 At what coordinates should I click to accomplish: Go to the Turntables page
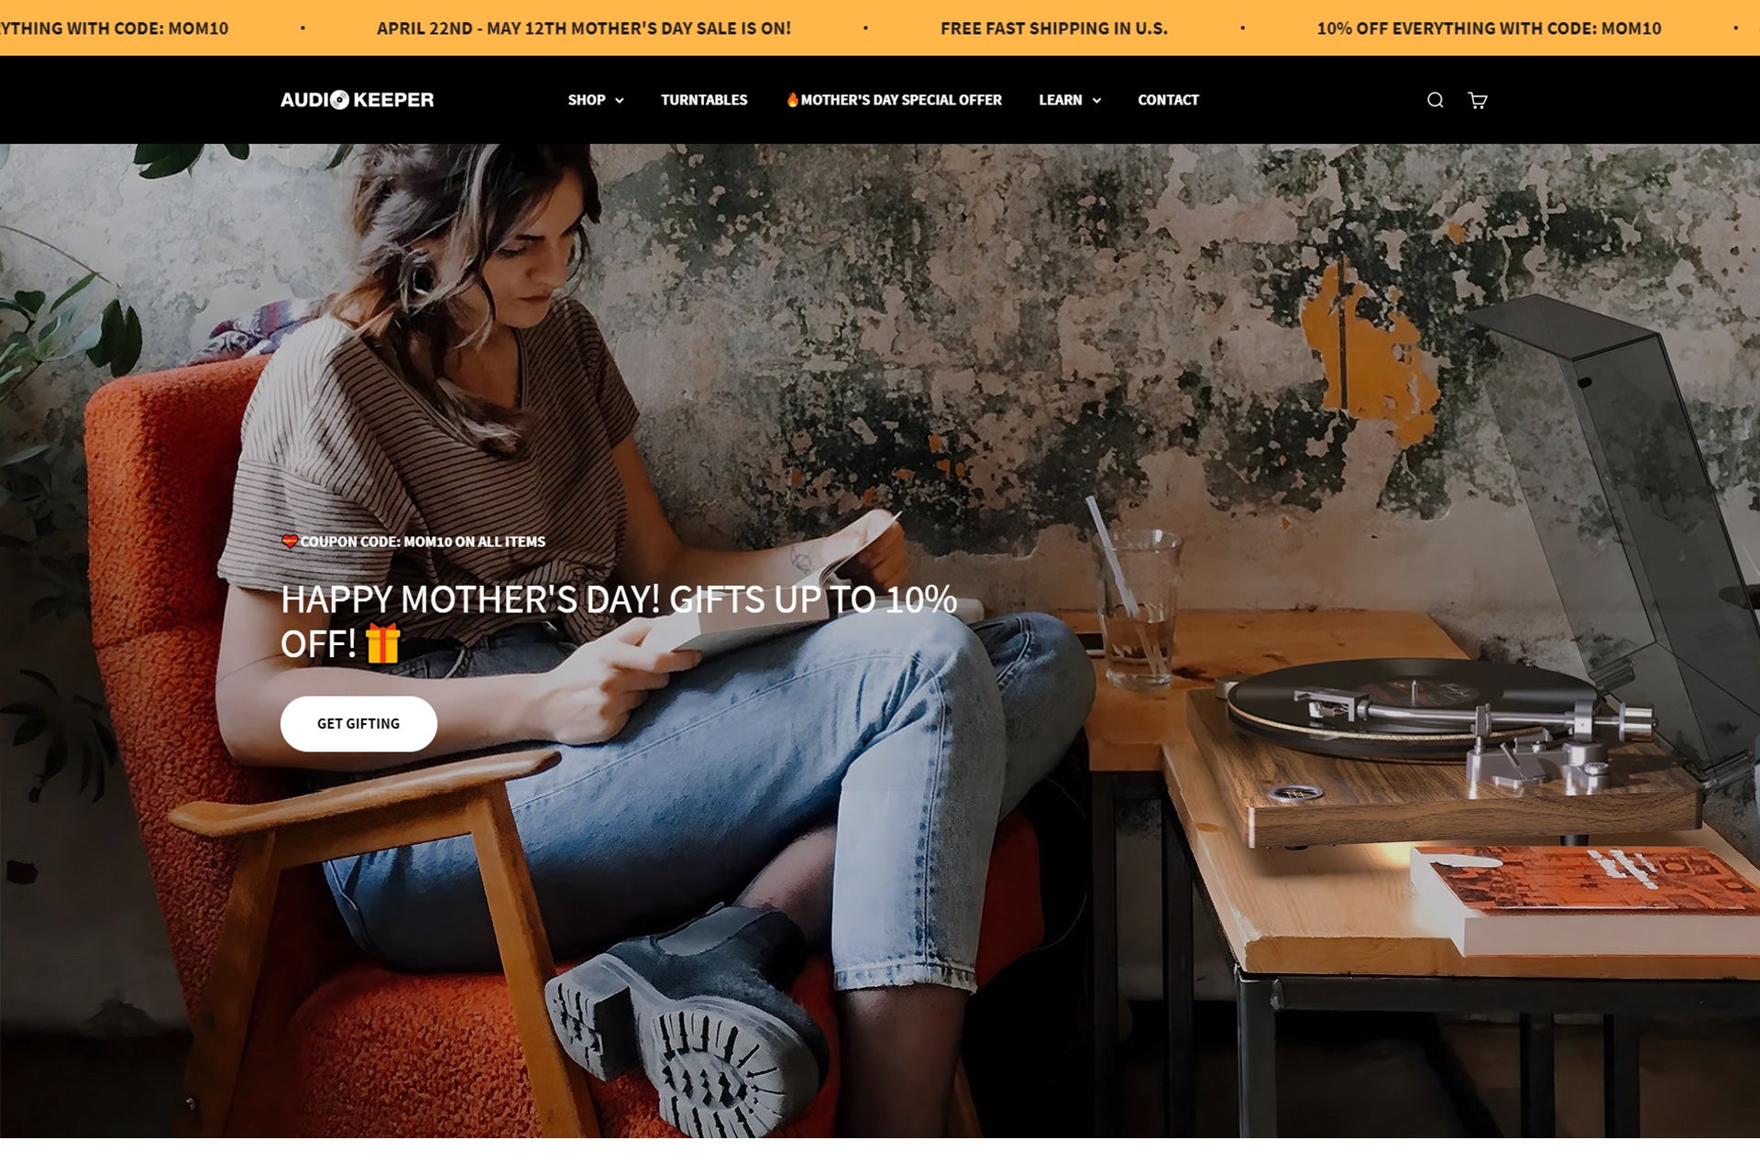coord(704,100)
